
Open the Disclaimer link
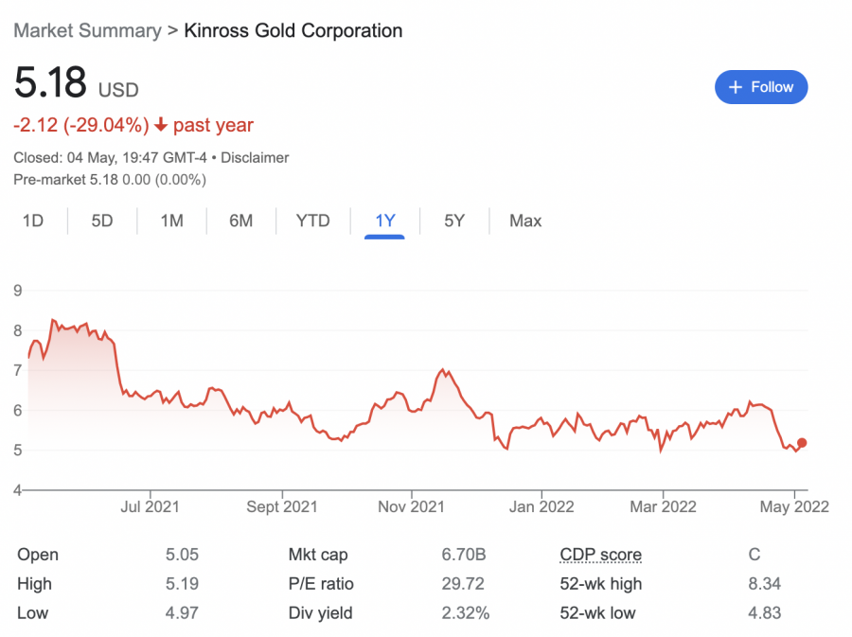point(256,158)
